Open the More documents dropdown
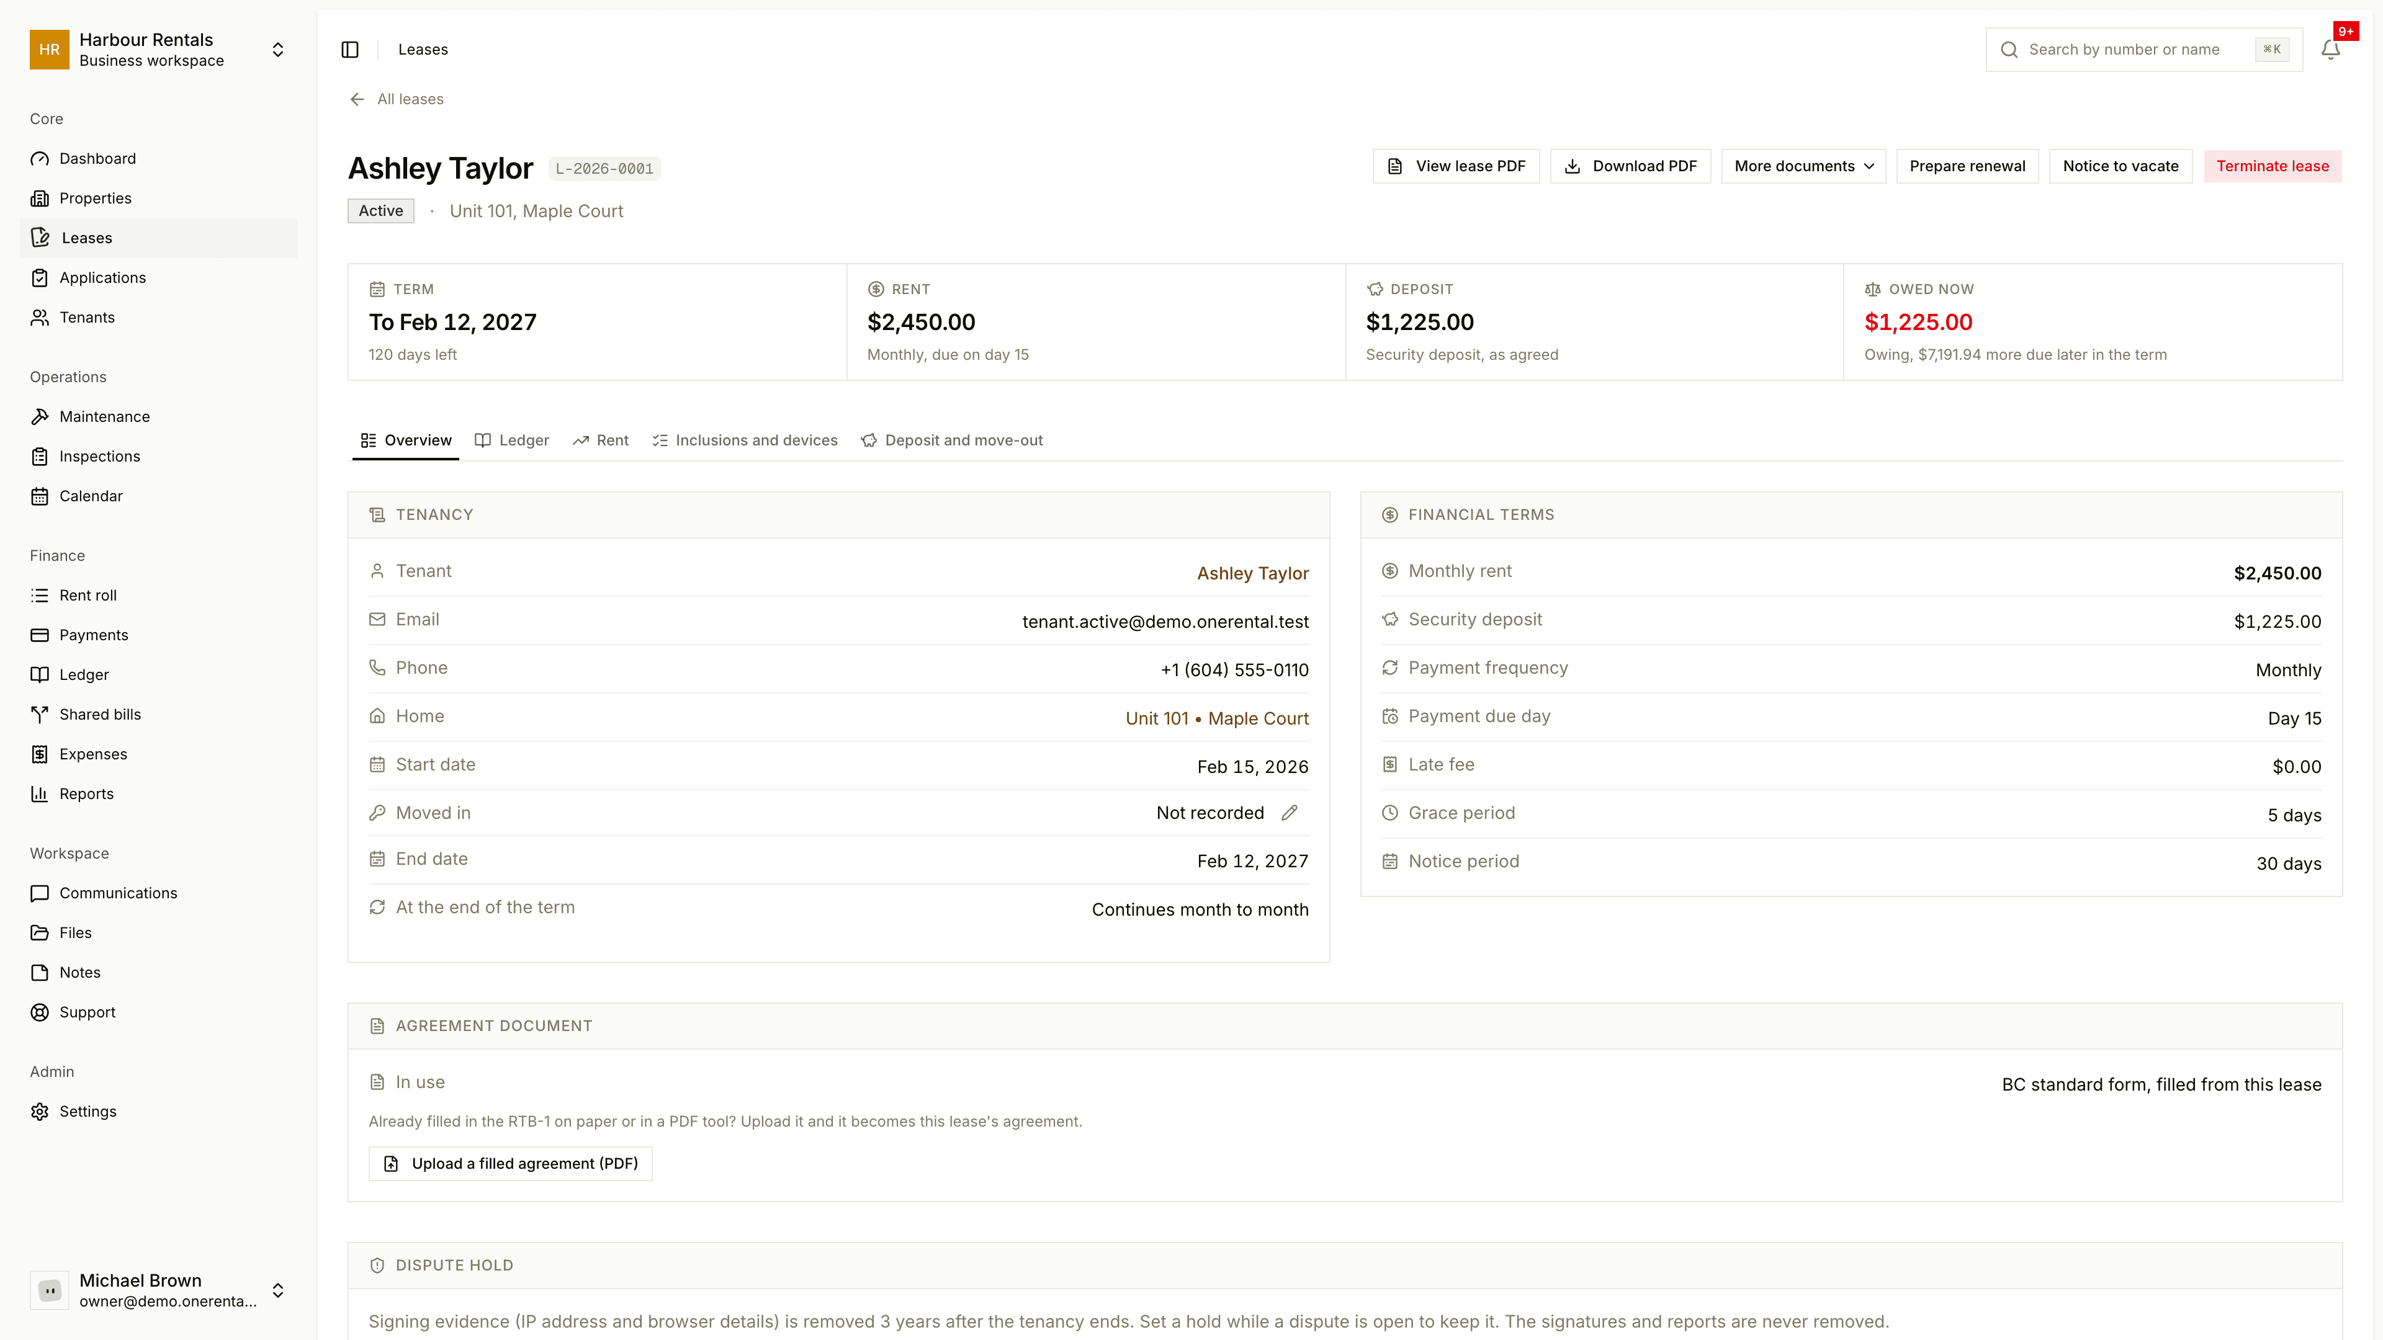The width and height of the screenshot is (2383, 1340). [x=1803, y=166]
